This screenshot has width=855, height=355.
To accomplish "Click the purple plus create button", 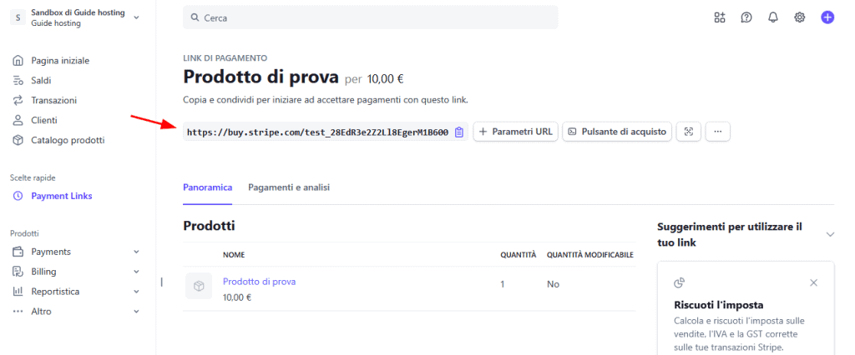I will pyautogui.click(x=827, y=17).
